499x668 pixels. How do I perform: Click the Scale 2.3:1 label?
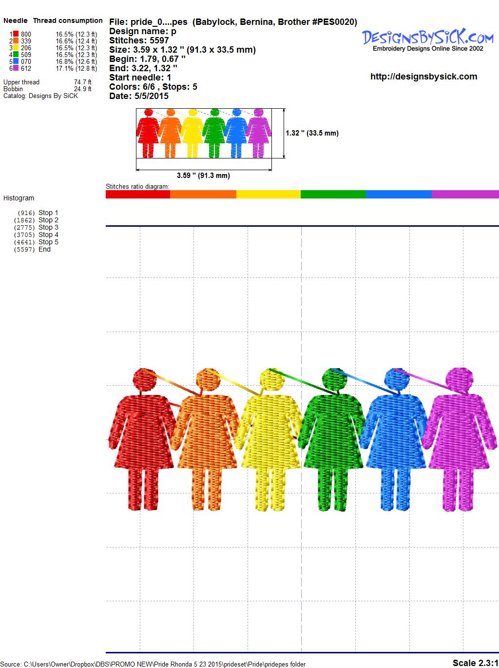475,663
